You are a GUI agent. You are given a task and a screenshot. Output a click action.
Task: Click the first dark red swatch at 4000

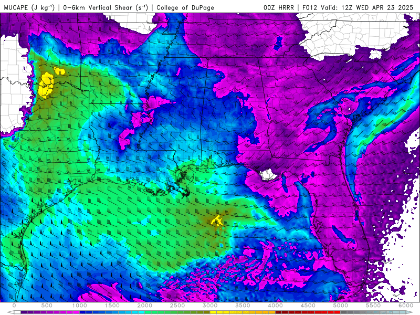(279, 312)
